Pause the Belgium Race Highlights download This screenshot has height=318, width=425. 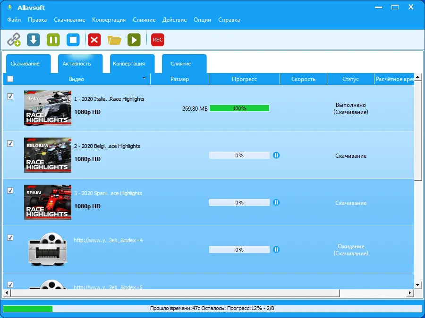pos(276,155)
